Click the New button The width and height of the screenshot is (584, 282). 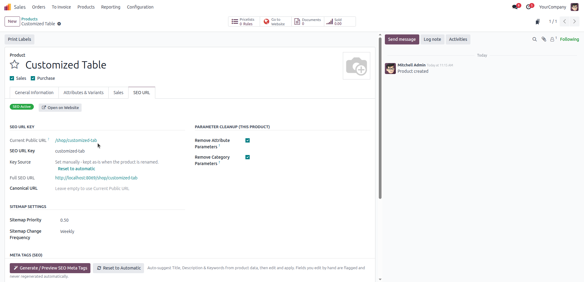[12, 21]
